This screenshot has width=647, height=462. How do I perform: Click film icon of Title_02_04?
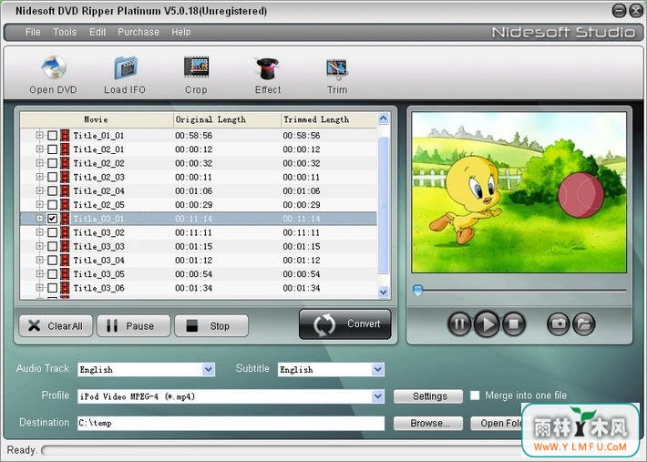click(x=65, y=190)
